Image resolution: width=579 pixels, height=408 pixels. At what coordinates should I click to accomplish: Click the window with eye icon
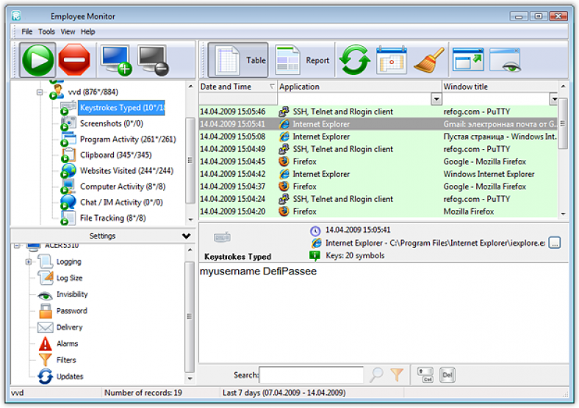pyautogui.click(x=505, y=59)
